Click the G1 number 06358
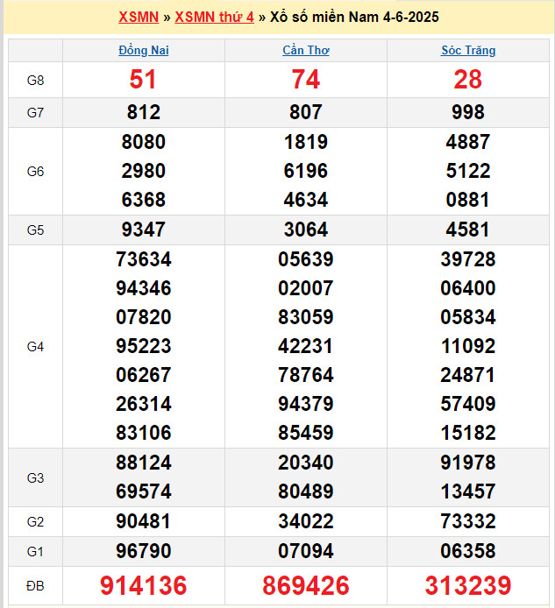The width and height of the screenshot is (555, 608). (468, 551)
